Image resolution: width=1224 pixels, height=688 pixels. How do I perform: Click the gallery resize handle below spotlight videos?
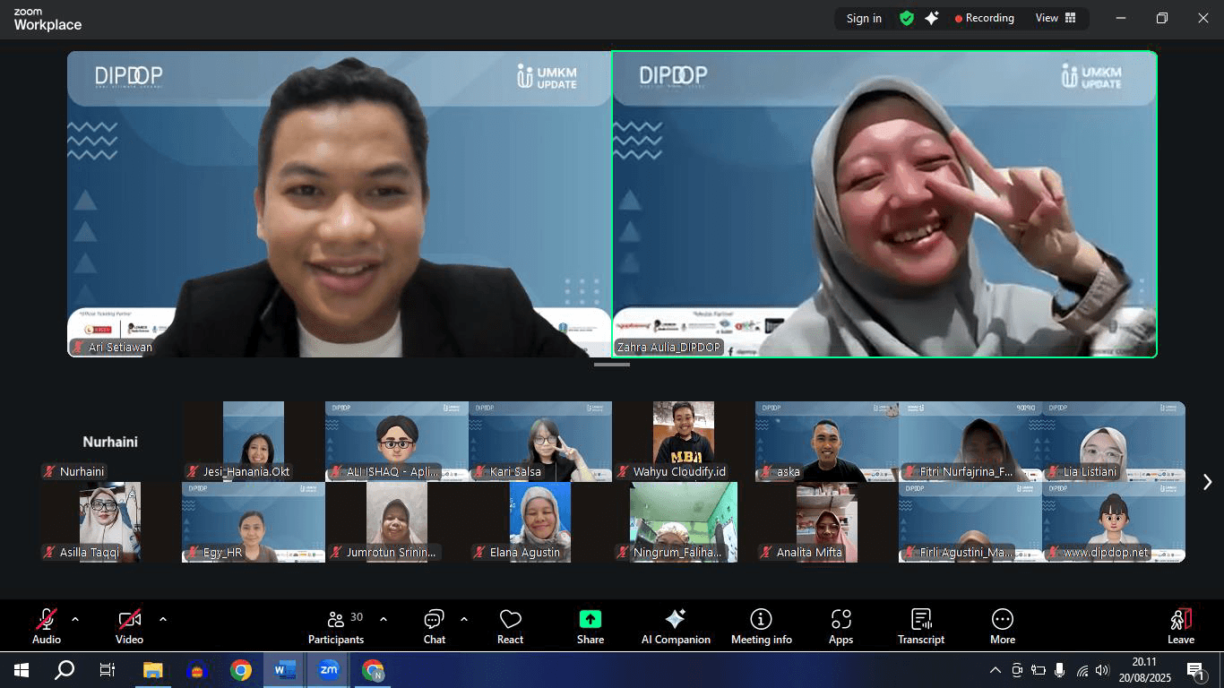click(612, 365)
